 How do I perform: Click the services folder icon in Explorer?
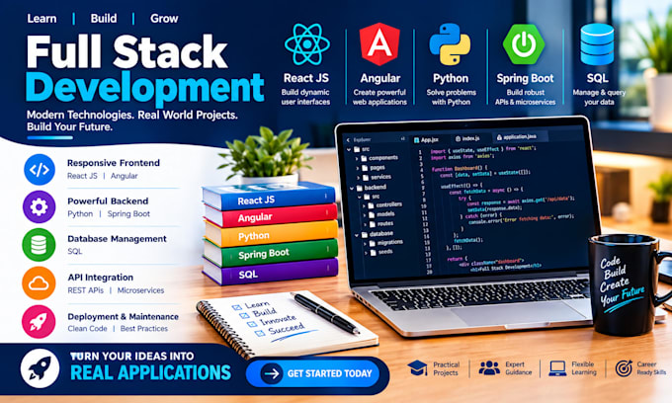[x=366, y=178]
